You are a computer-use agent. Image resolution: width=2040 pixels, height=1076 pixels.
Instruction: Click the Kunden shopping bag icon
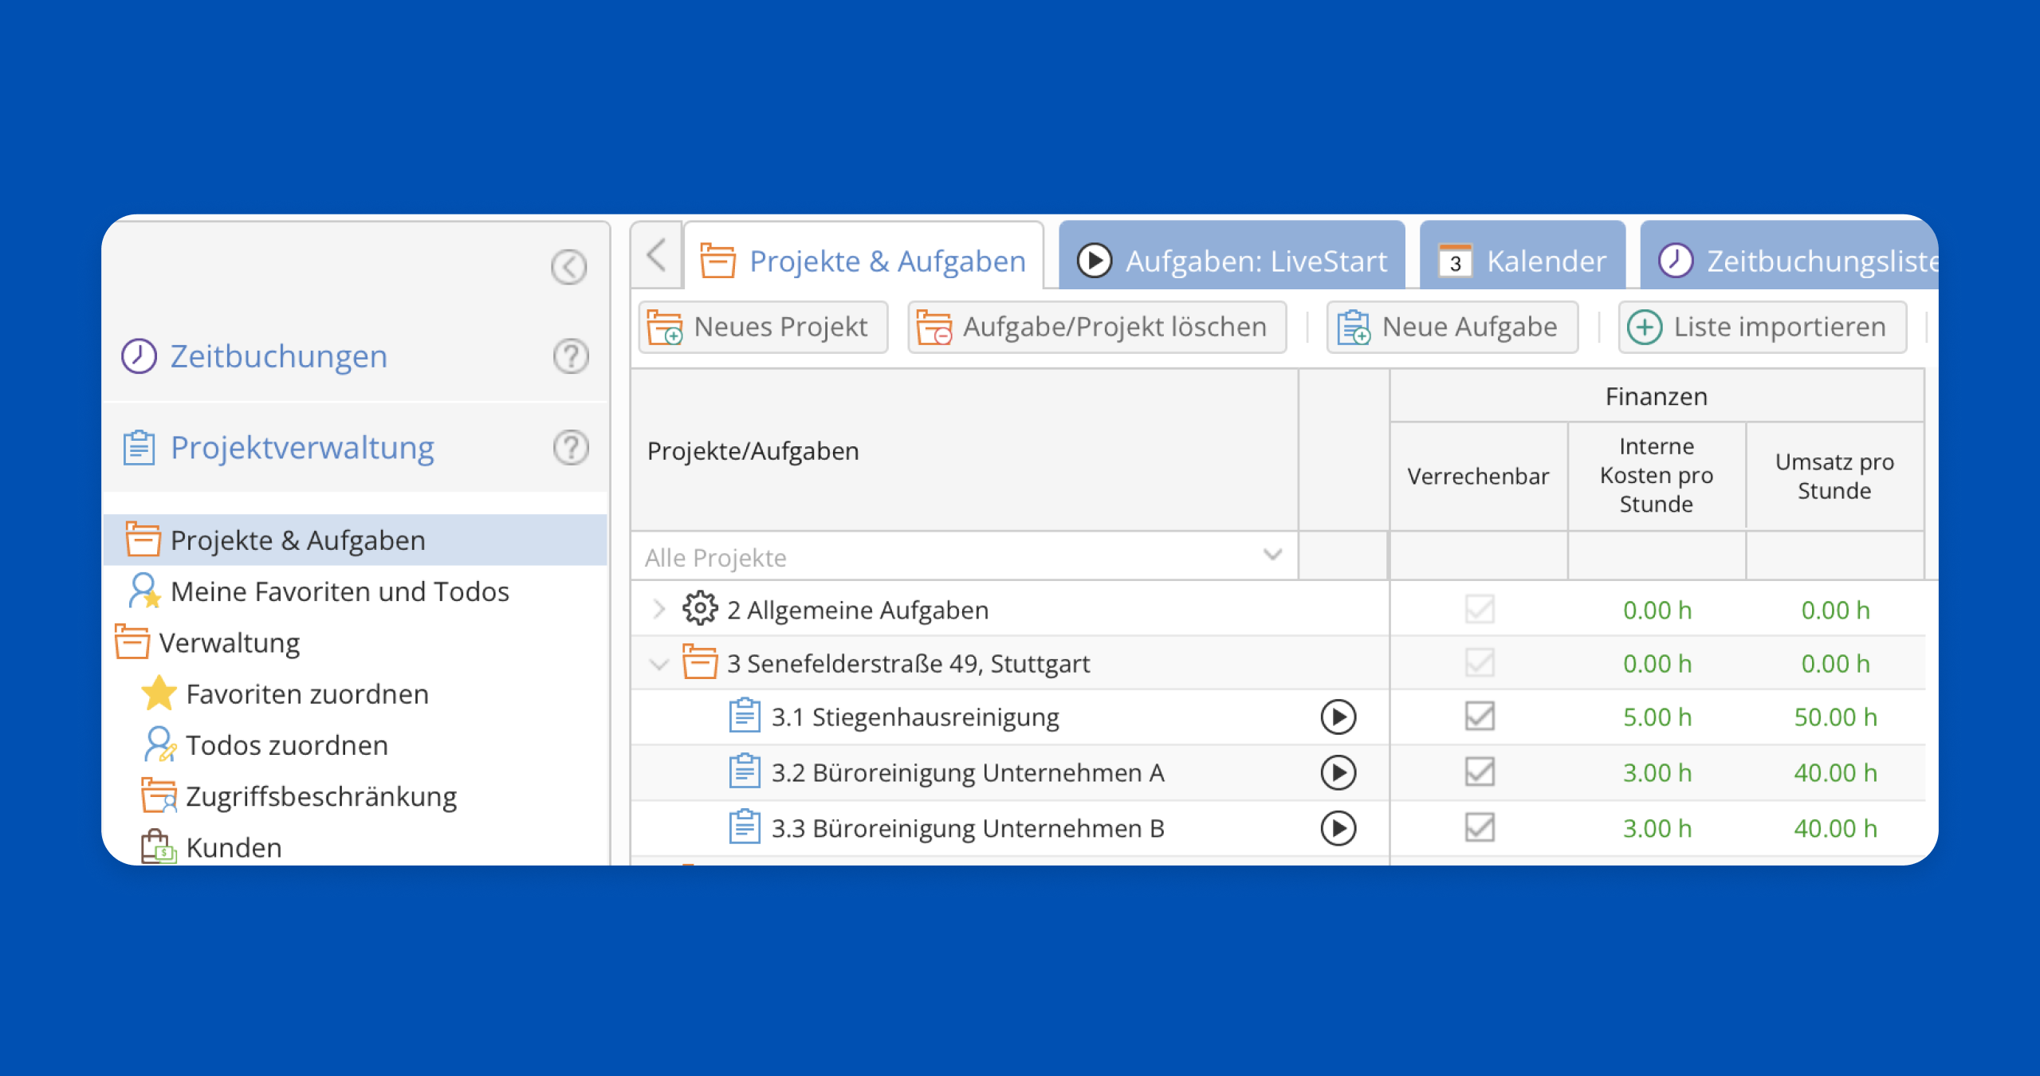[x=158, y=847]
